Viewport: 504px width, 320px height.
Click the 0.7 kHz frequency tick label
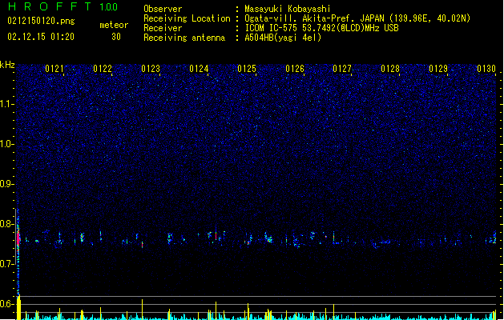point(6,264)
